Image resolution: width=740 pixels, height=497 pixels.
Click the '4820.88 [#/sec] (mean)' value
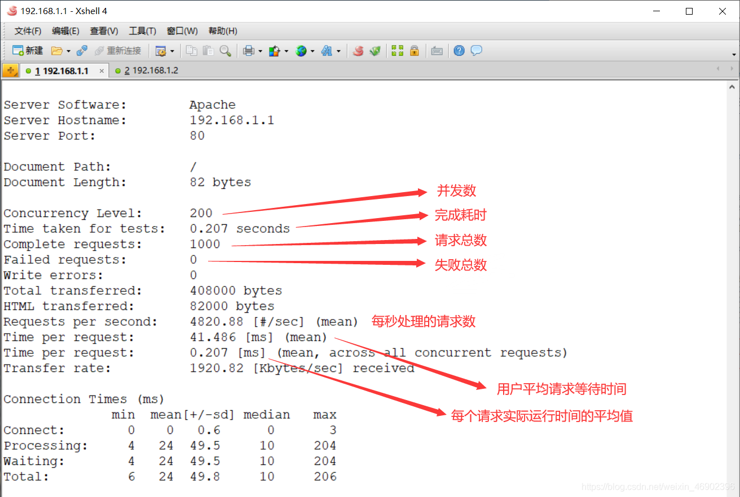[274, 322]
